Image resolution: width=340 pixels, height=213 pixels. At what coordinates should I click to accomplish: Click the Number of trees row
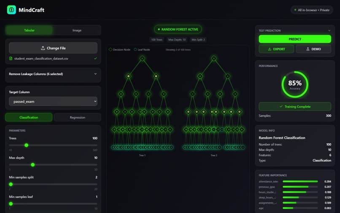[x=295, y=144]
